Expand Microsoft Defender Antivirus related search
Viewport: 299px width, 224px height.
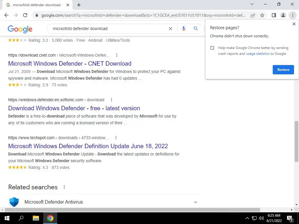195,202
